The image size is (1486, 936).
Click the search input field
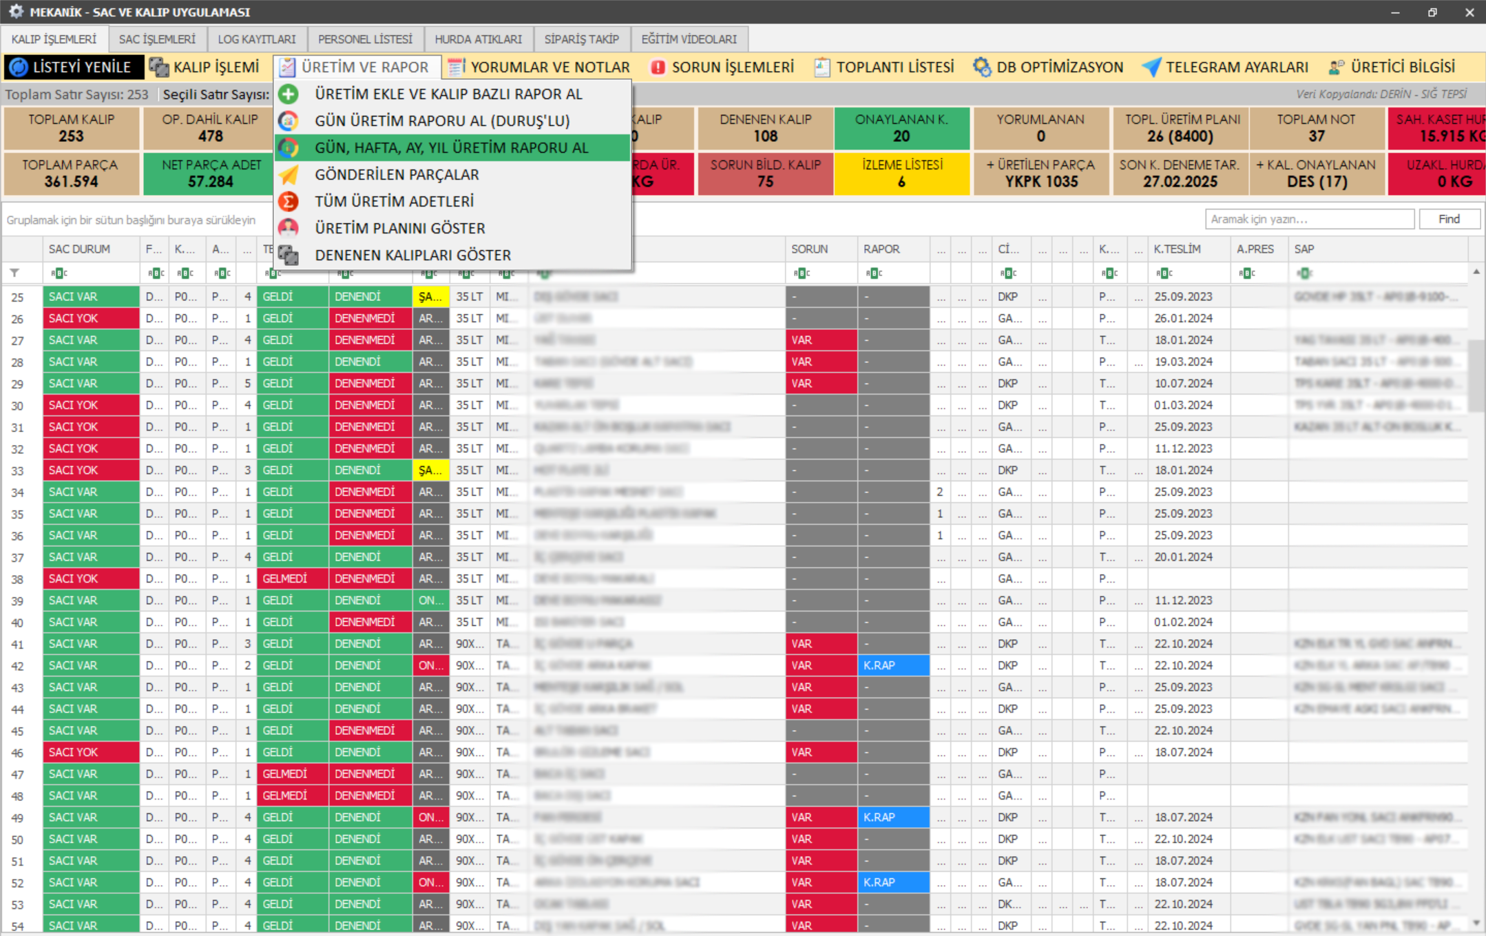pyautogui.click(x=1308, y=219)
